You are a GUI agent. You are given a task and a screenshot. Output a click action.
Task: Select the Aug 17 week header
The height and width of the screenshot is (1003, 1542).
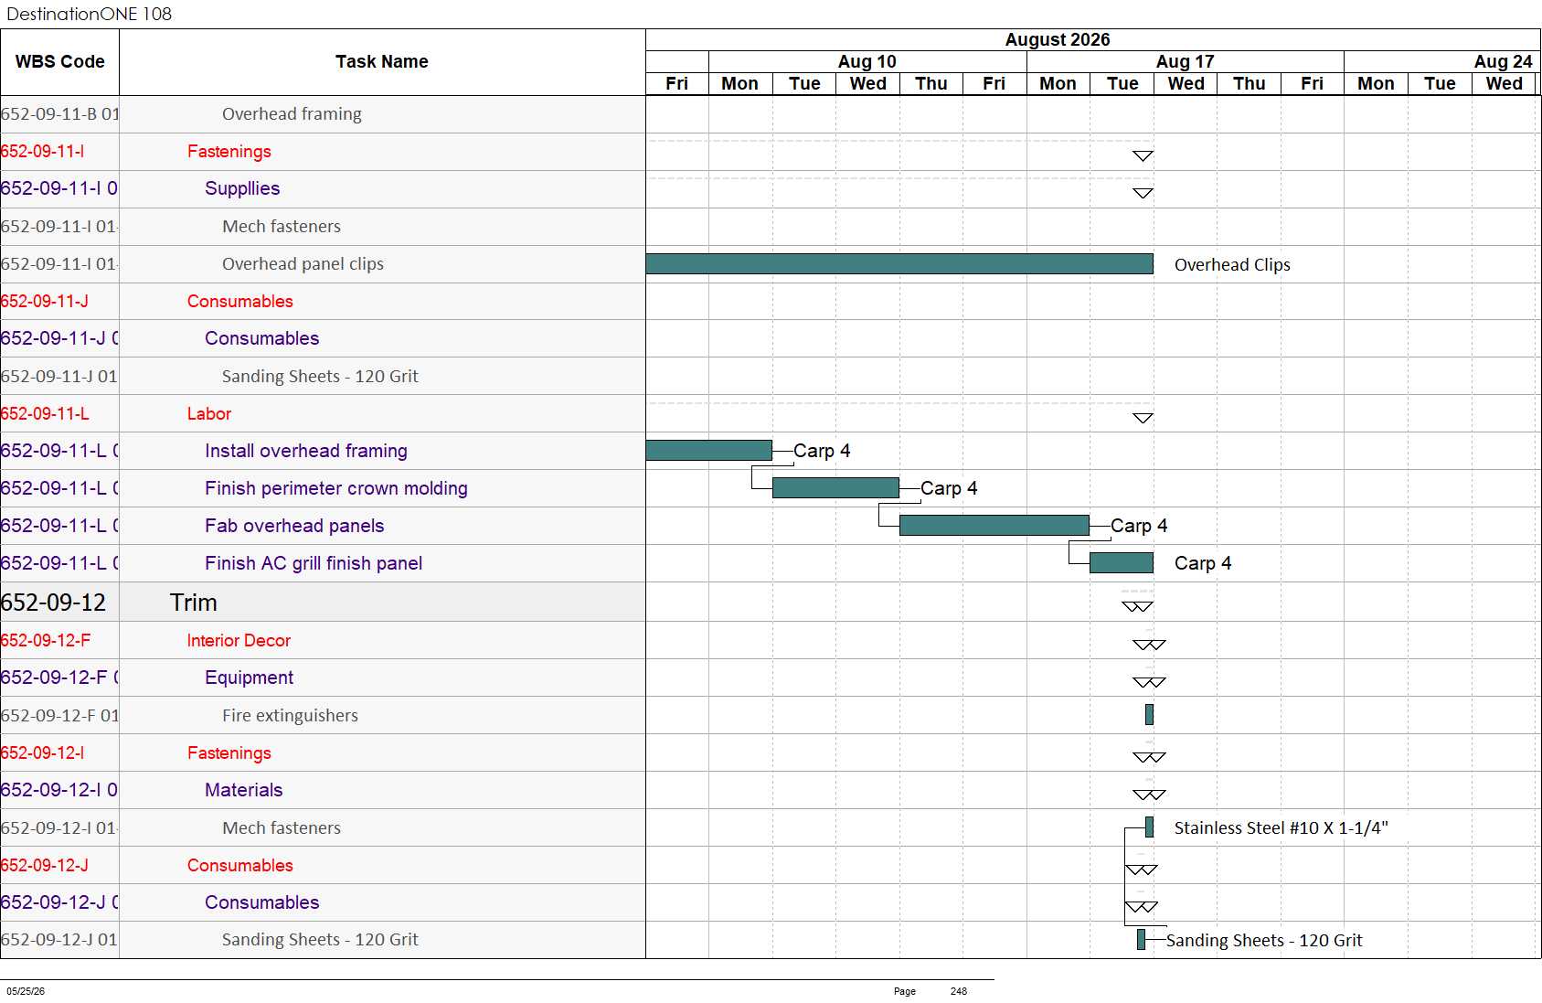1185,61
